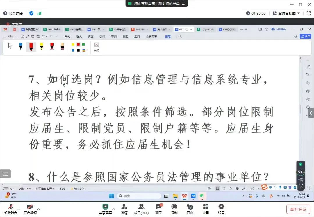Viewport: 314px width, 217px height.
Task: Click the 分享 share button
Action: [306, 37]
